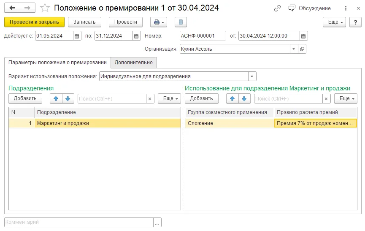
Task: Open the Организация record with open icon
Action: pos(302,49)
